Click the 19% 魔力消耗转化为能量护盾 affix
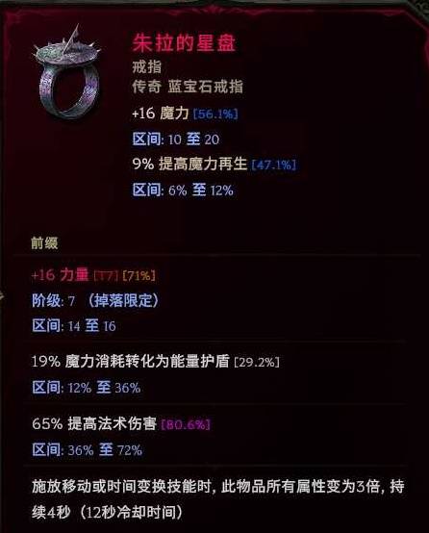Viewport: 429px width, 533px height. (x=131, y=362)
